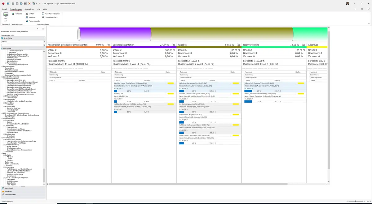Open Zusatzmodule settings
Image resolution: width=372 pixels, height=204 pixels.
[33, 21]
